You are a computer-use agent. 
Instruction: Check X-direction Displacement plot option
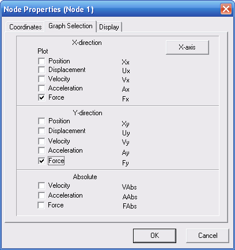point(41,70)
